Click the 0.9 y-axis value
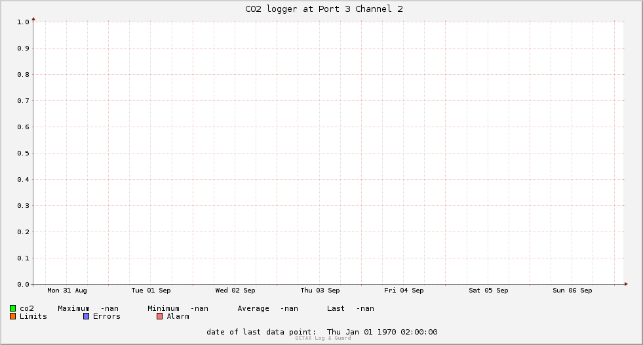643x345 pixels. 23,49
